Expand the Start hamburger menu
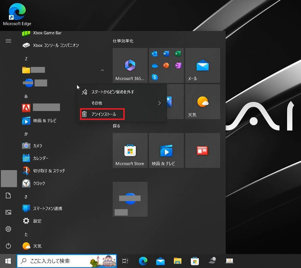The image size is (301, 268). [x=8, y=41]
